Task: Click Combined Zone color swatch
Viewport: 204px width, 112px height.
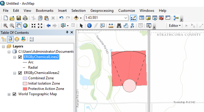Action: [x=25, y=78]
